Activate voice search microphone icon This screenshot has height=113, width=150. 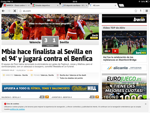(x=141, y=11)
